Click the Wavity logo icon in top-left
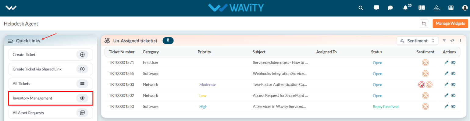The image size is (470, 121). pos(11,8)
